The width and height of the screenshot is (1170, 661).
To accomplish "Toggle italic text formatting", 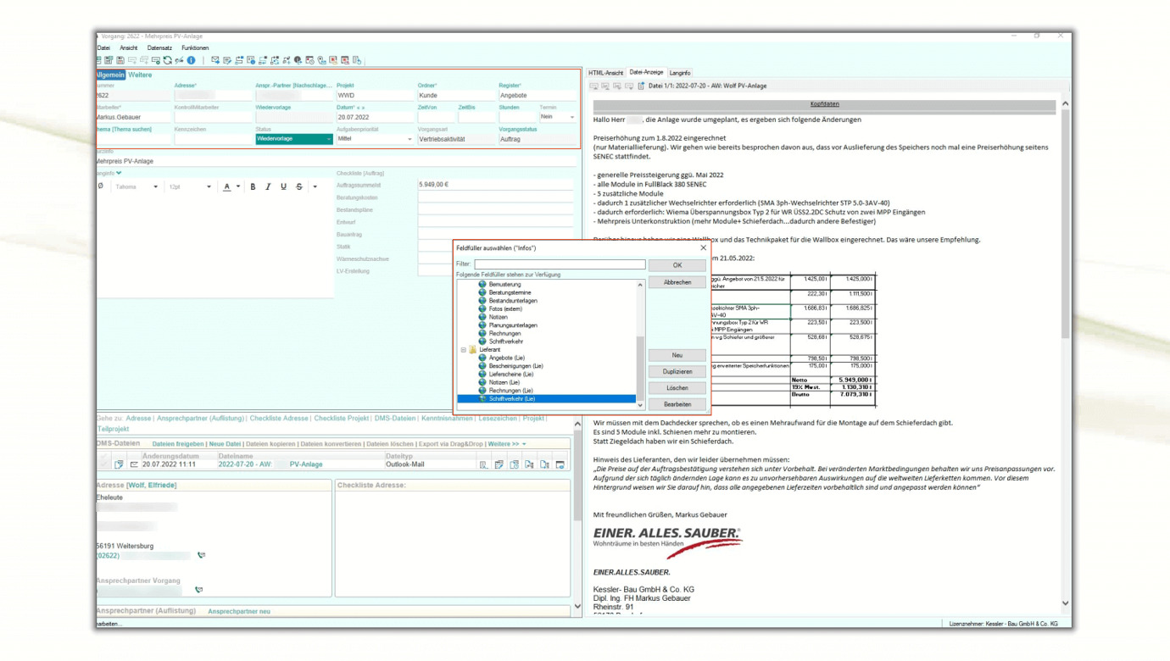I will 268,186.
